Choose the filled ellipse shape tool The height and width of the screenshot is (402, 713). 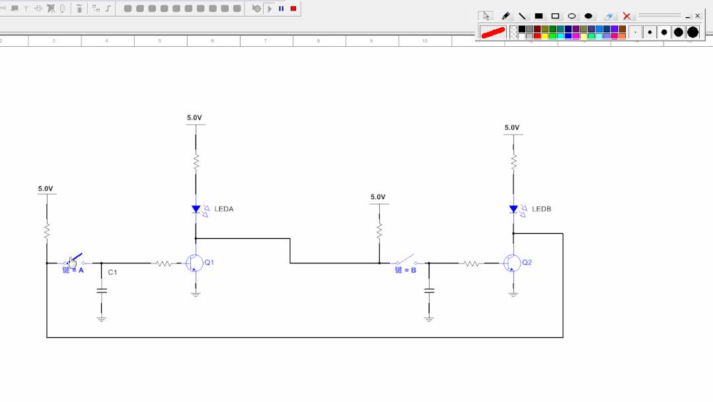tap(588, 16)
